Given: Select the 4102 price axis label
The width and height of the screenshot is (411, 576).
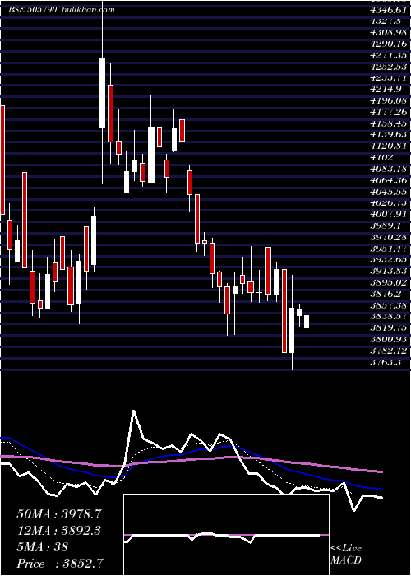Looking at the screenshot, I should pyautogui.click(x=382, y=158).
